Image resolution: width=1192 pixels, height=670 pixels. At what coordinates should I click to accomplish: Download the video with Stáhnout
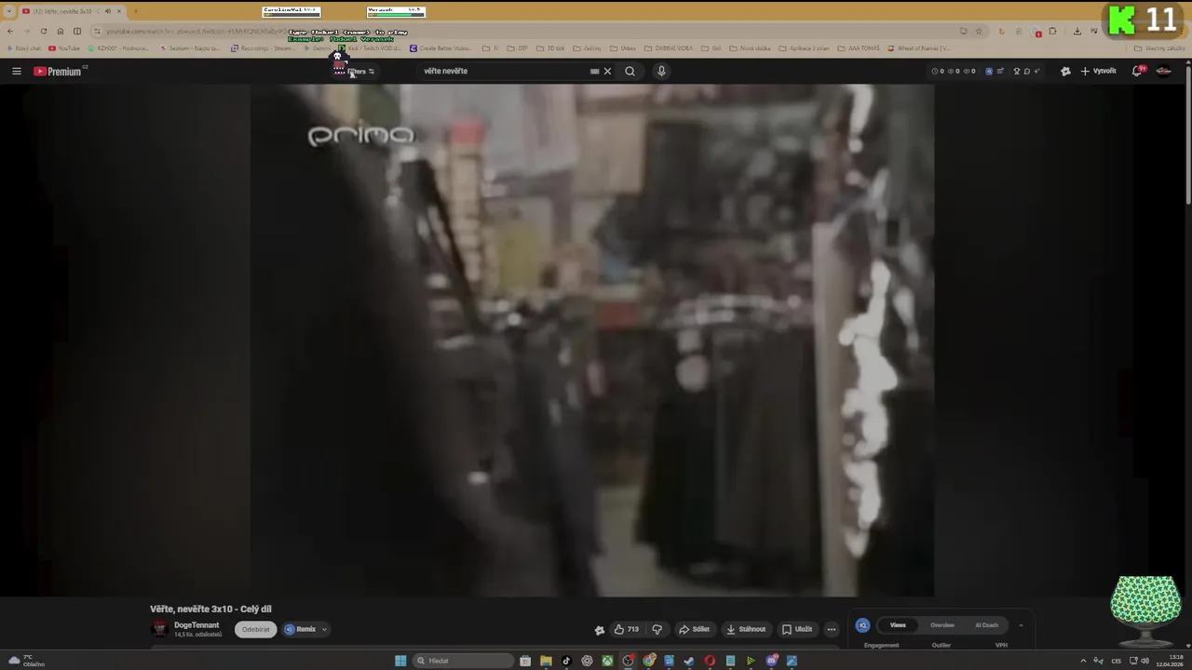(746, 629)
